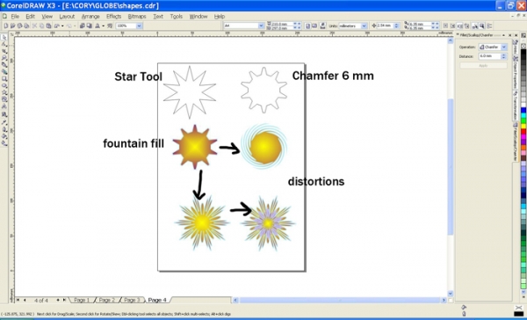The height and width of the screenshot is (320, 527).
Task: Select the Text tool in the toolbox
Action: (x=4, y=106)
